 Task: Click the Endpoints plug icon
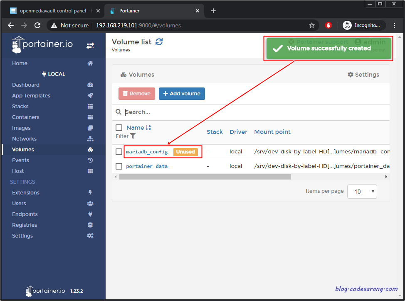[90, 214]
